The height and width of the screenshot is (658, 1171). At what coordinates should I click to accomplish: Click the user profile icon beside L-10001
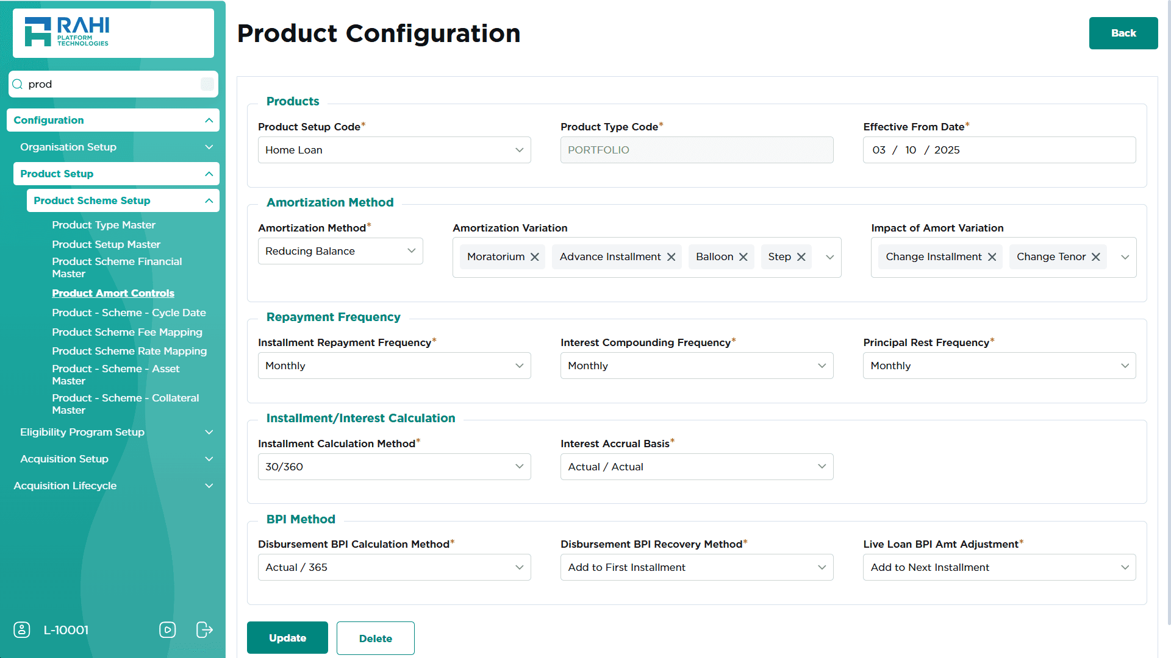coord(22,629)
